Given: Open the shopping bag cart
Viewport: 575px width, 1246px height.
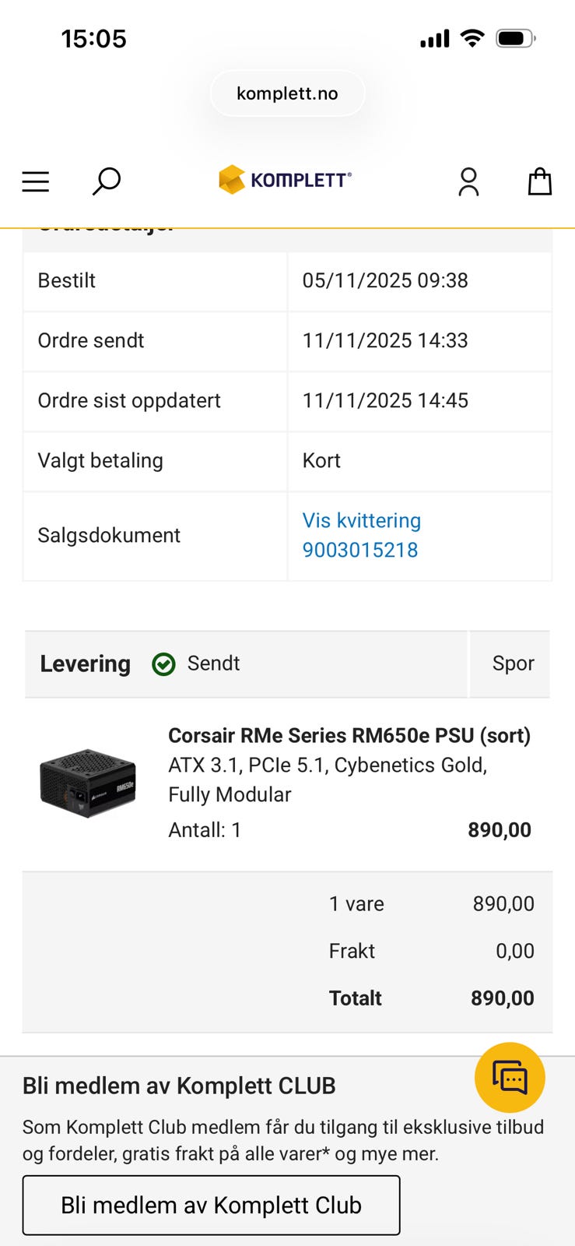Looking at the screenshot, I should click(x=539, y=181).
